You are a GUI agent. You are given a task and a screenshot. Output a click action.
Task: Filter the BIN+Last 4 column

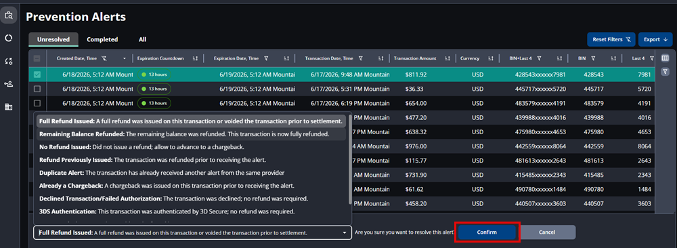(540, 58)
